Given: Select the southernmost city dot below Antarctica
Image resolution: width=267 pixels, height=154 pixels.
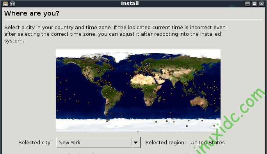Looking at the screenshot, I should click(x=138, y=131).
